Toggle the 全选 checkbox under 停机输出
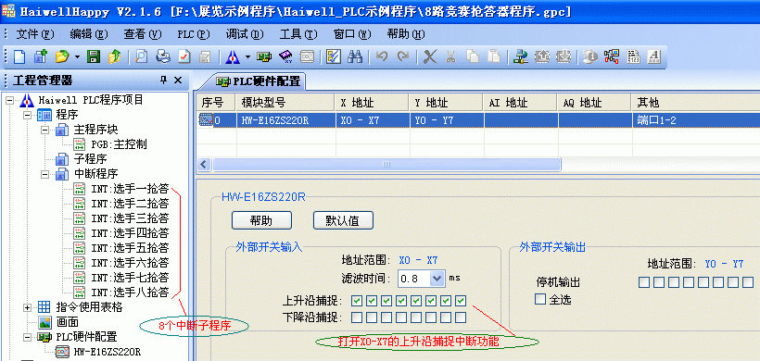The width and height of the screenshot is (760, 361). (540, 299)
